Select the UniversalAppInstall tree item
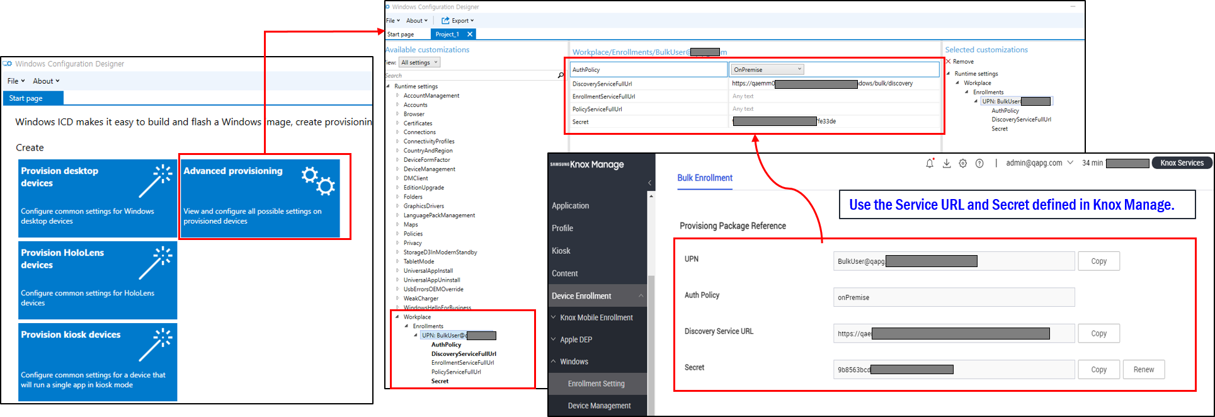1215x417 pixels. click(x=428, y=271)
